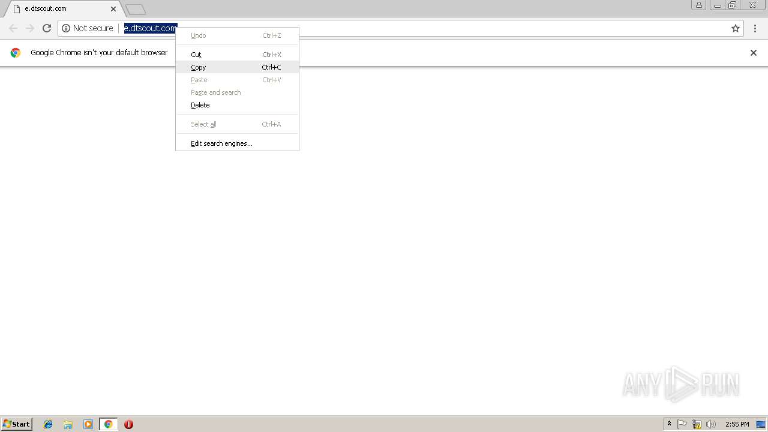Choose Paste and search option

[237, 92]
